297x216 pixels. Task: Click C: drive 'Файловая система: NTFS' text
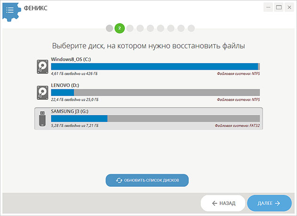click(238, 73)
